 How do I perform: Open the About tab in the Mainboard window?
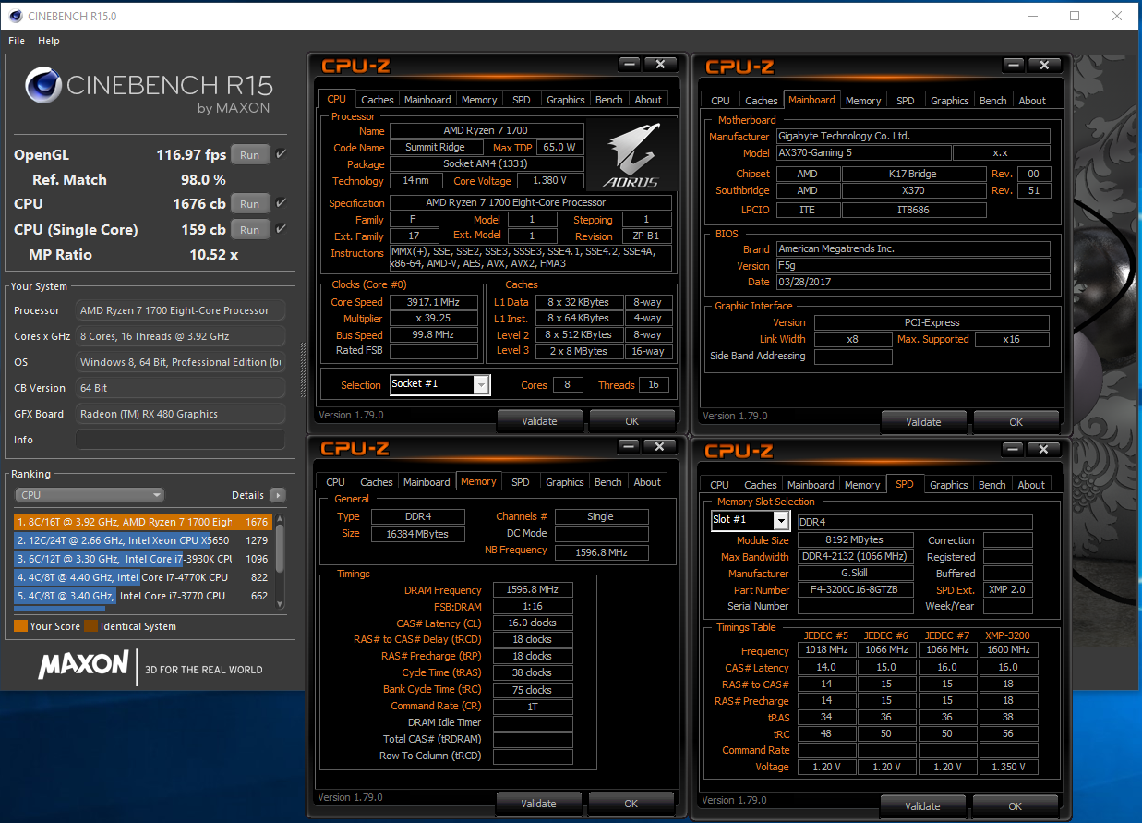pyautogui.click(x=1032, y=101)
